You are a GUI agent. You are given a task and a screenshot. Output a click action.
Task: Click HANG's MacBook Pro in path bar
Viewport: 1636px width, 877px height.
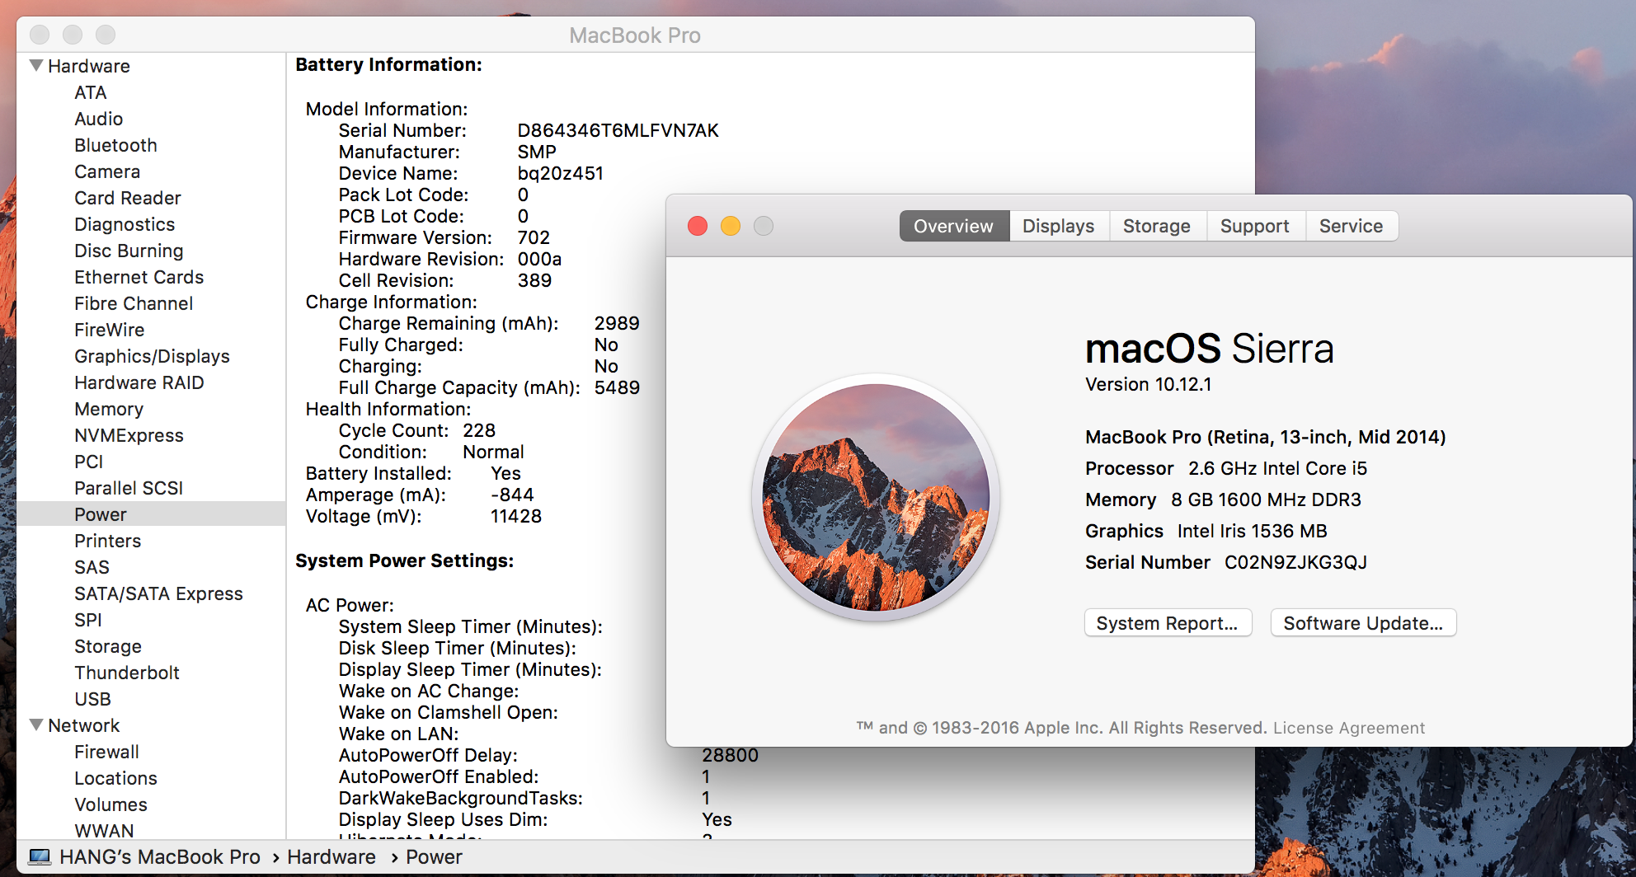click(160, 856)
